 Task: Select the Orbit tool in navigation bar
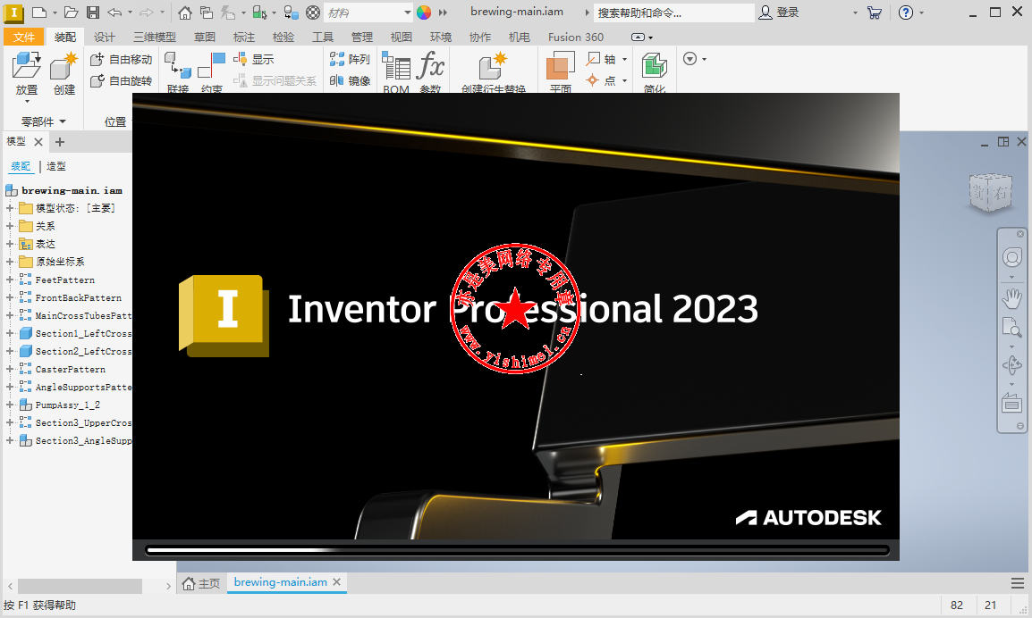coord(1011,365)
